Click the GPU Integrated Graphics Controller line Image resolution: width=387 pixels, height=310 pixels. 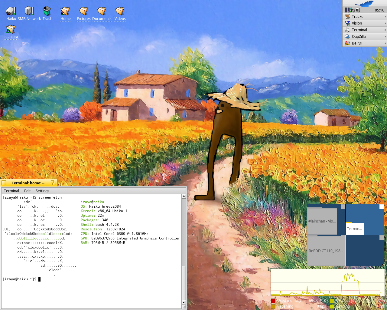[x=130, y=238]
